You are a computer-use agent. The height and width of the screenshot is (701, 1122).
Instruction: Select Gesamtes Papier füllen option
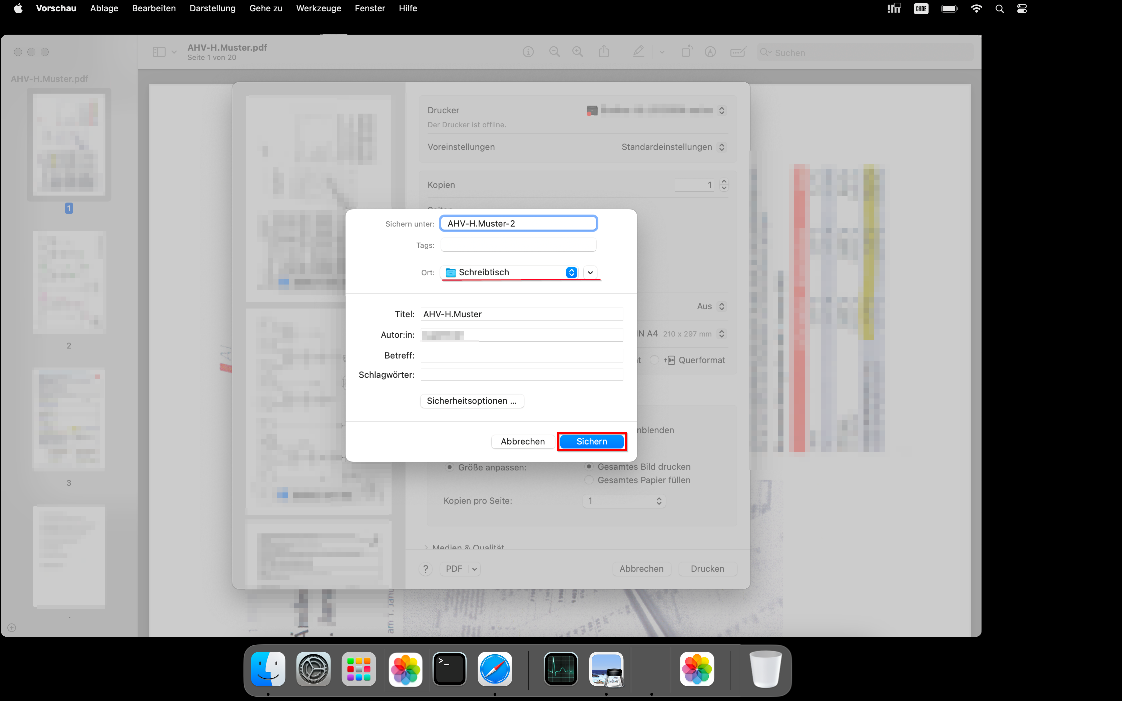tap(589, 480)
